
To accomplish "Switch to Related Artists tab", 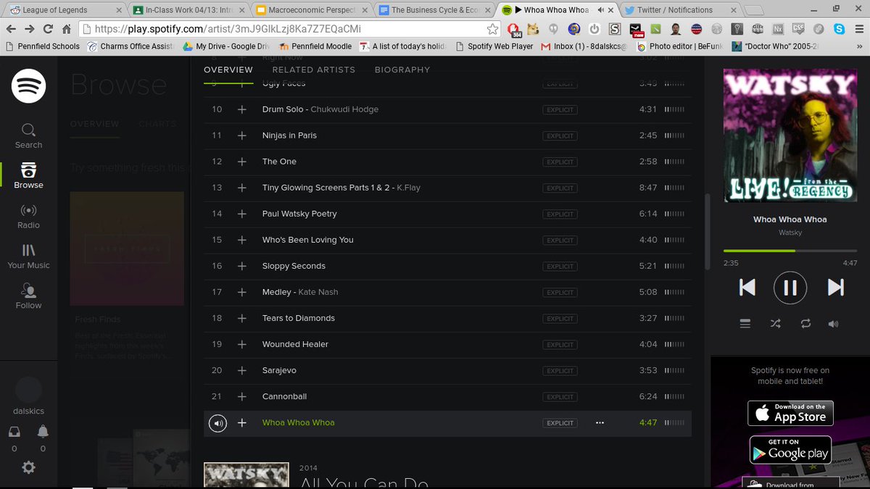I will (314, 70).
